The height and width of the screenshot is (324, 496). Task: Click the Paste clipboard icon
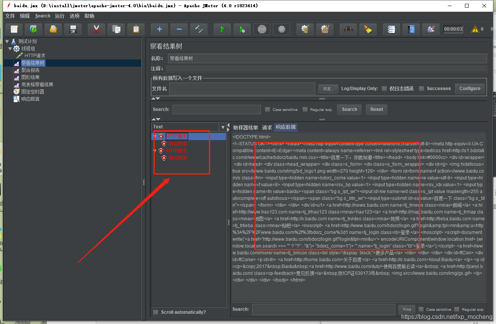[136, 29]
